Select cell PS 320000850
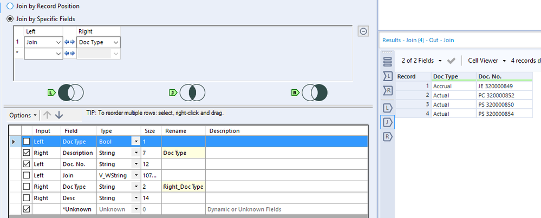 coord(504,104)
